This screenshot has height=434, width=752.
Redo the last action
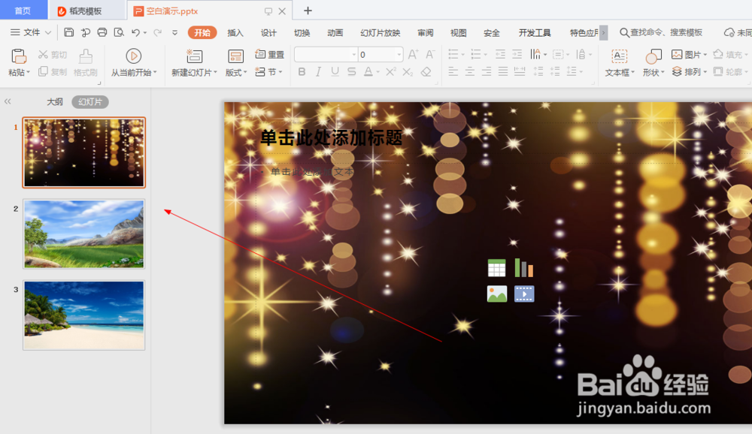[157, 32]
